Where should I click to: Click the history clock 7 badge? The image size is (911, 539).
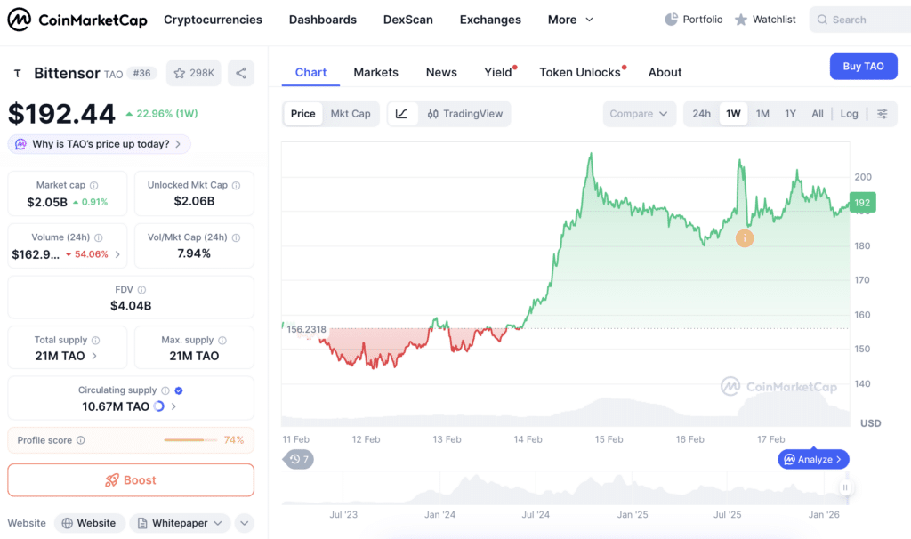pyautogui.click(x=299, y=460)
